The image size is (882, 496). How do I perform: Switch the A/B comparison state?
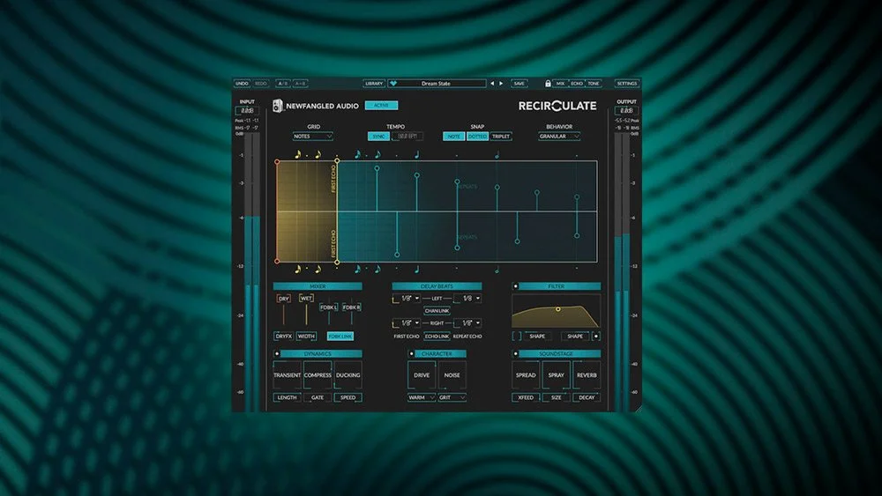tap(283, 83)
